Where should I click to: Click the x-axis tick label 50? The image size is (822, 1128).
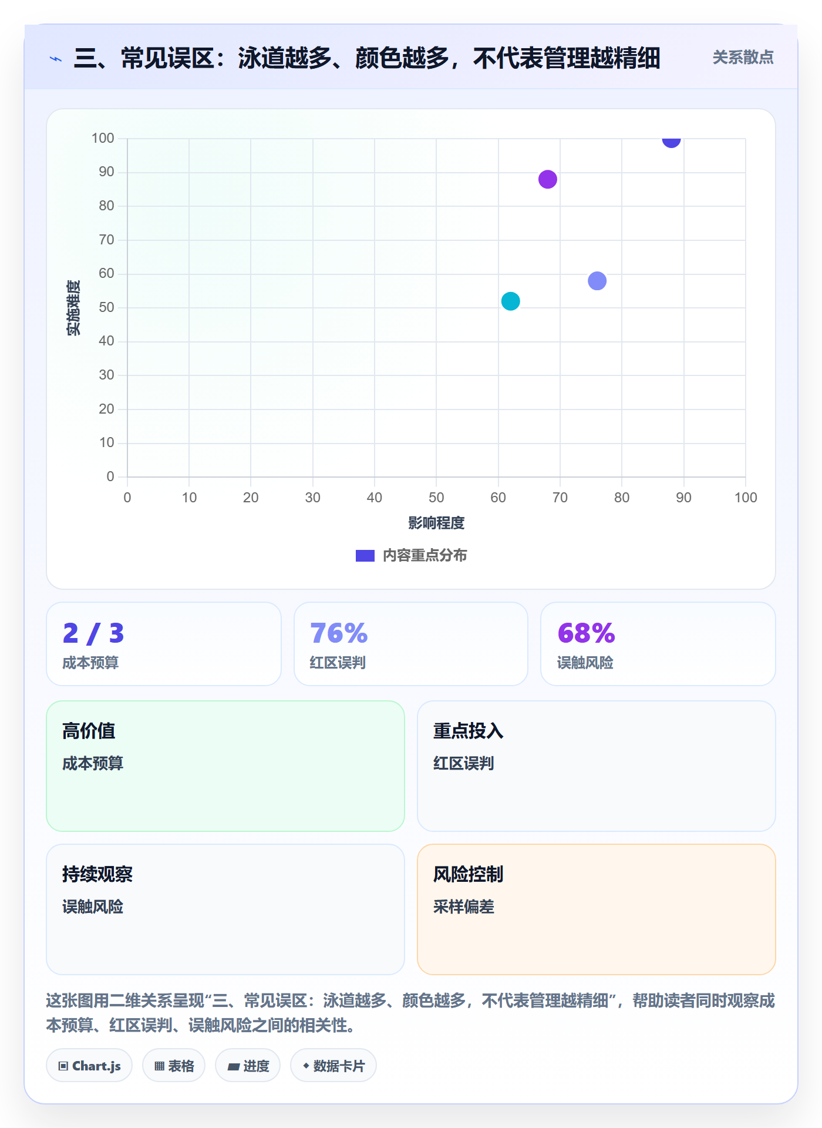(x=436, y=498)
